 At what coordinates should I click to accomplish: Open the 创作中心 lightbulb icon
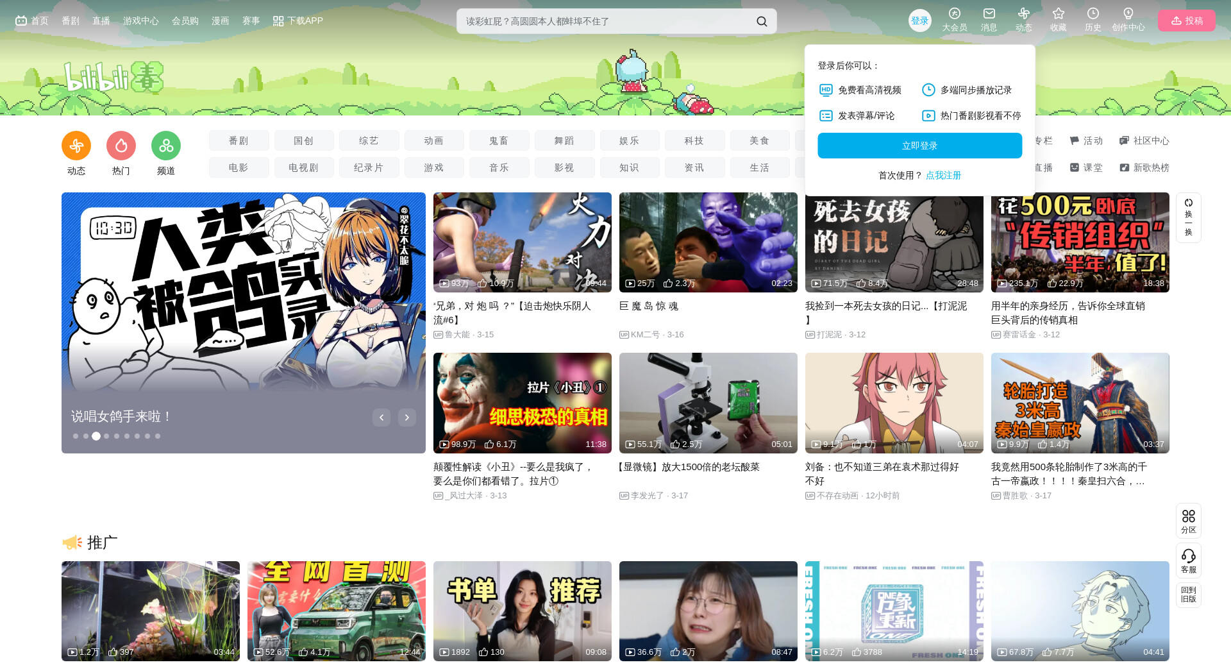point(1128,13)
